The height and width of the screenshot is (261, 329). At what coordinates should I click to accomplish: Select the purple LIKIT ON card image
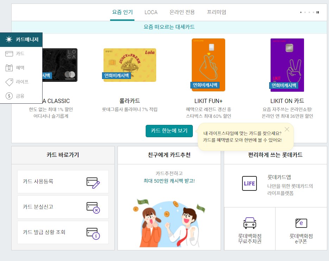pyautogui.click(x=287, y=65)
